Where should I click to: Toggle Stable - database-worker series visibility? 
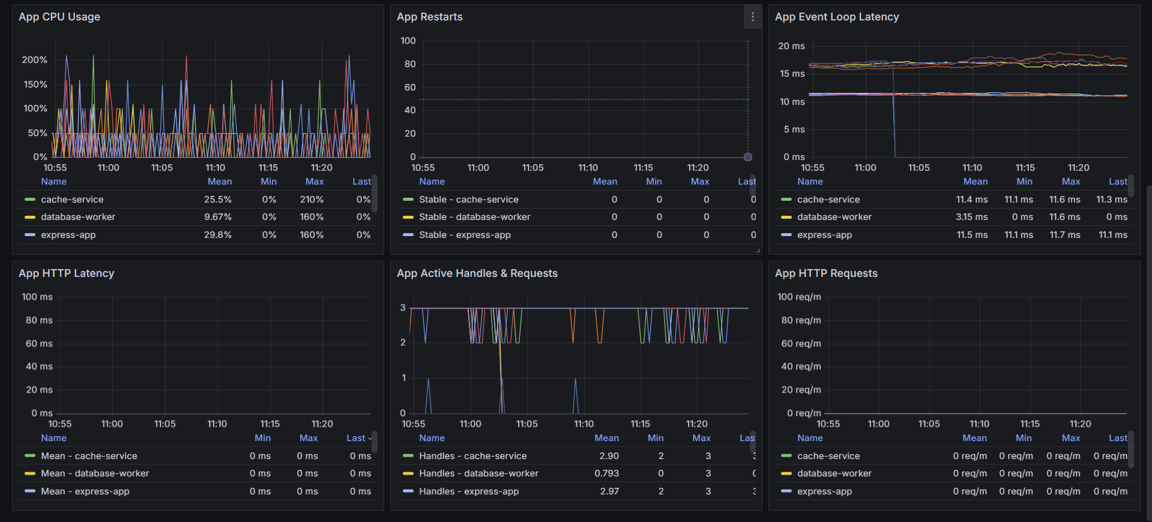click(474, 217)
